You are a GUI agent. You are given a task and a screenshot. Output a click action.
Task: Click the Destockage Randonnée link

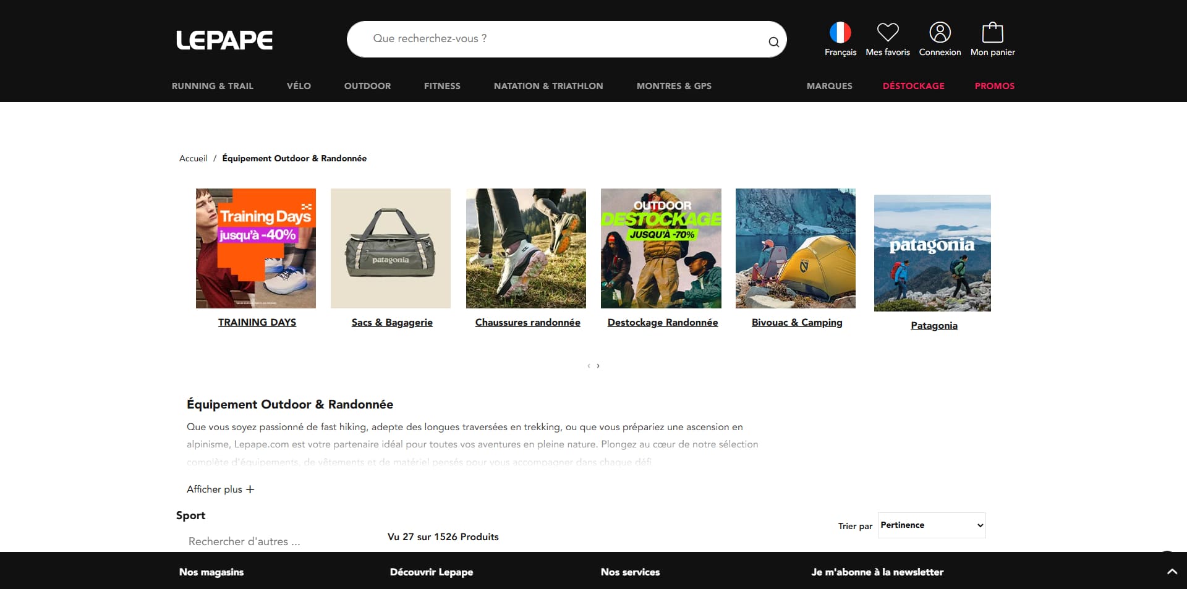coord(663,323)
